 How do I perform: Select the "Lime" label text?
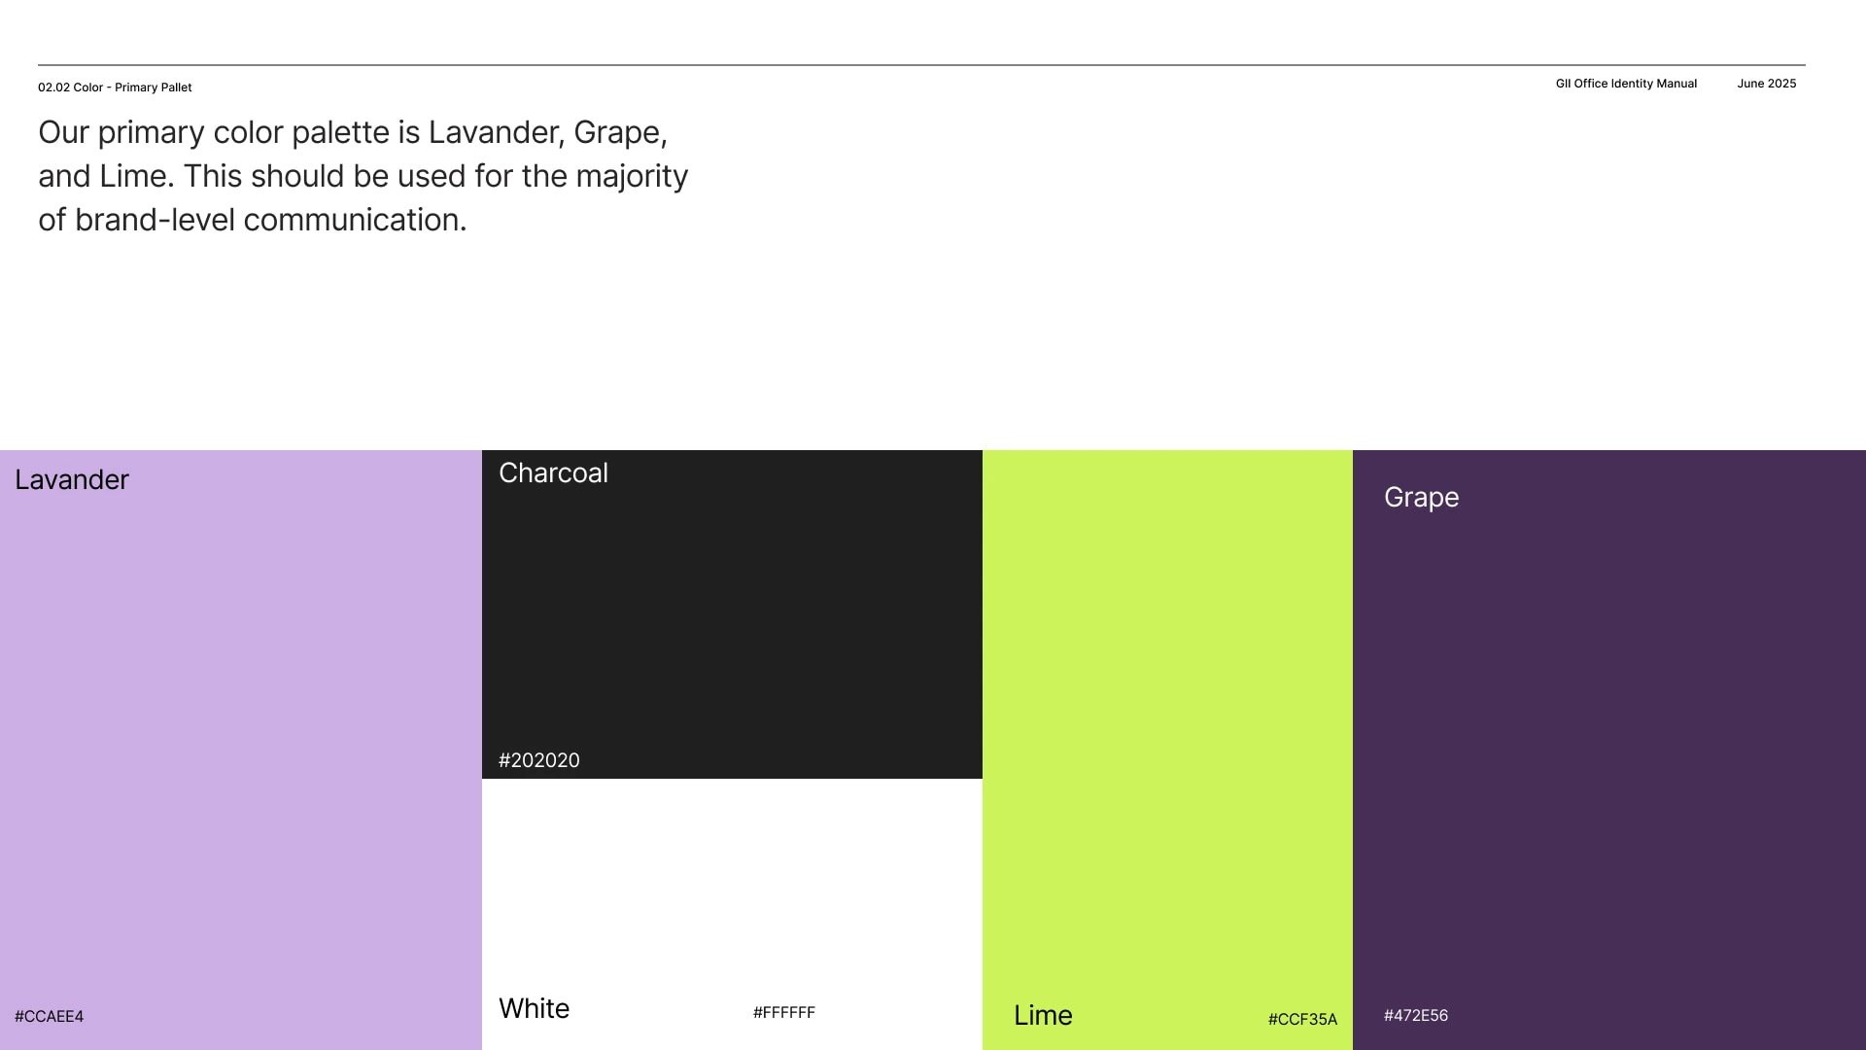point(1043,1016)
